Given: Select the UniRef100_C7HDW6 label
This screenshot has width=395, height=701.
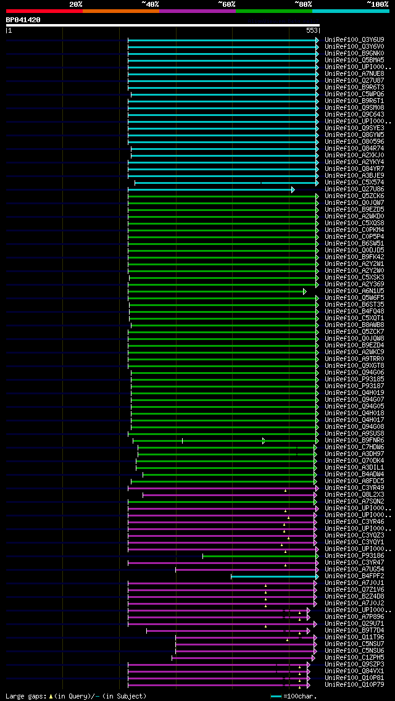Looking at the screenshot, I should (354, 447).
